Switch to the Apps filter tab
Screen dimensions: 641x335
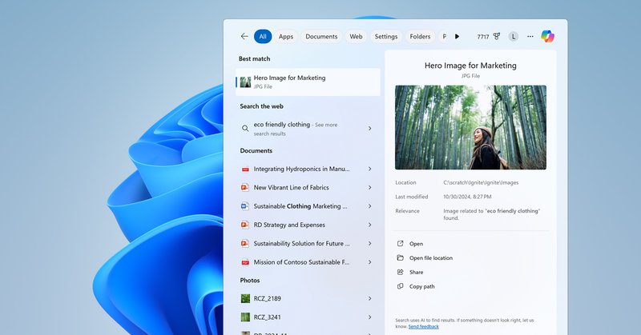286,36
